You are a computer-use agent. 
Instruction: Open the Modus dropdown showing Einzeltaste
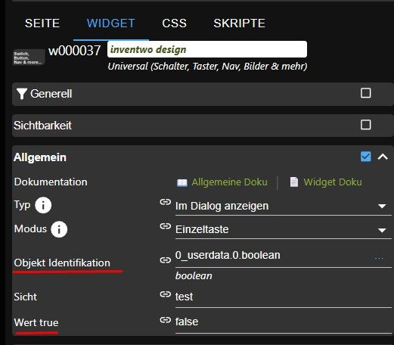[x=284, y=229]
